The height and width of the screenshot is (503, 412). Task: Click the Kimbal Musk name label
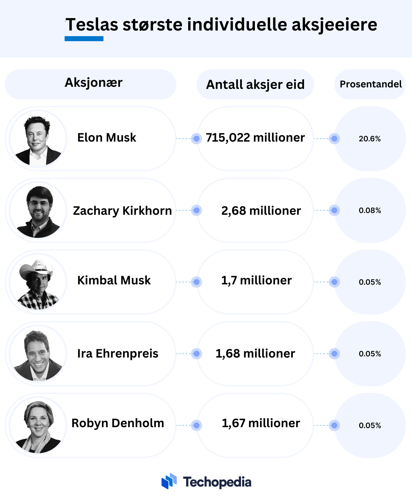(x=114, y=280)
